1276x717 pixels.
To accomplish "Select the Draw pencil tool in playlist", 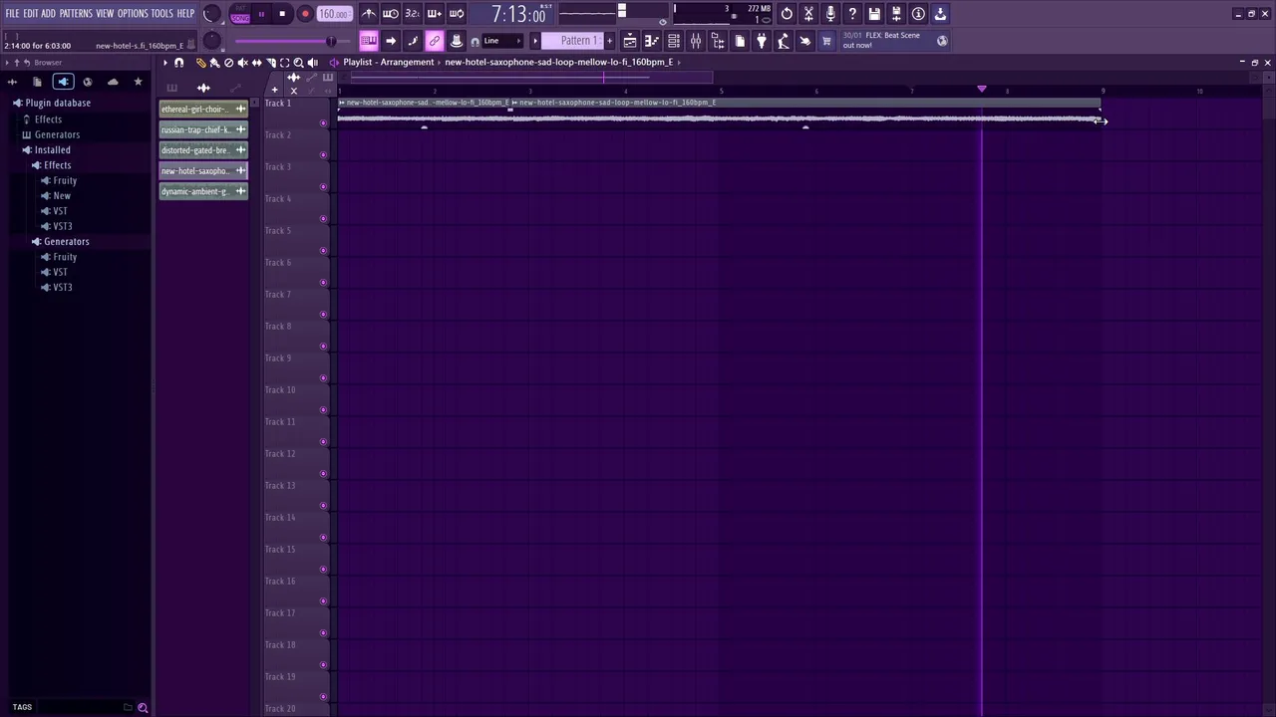I will tap(200, 63).
